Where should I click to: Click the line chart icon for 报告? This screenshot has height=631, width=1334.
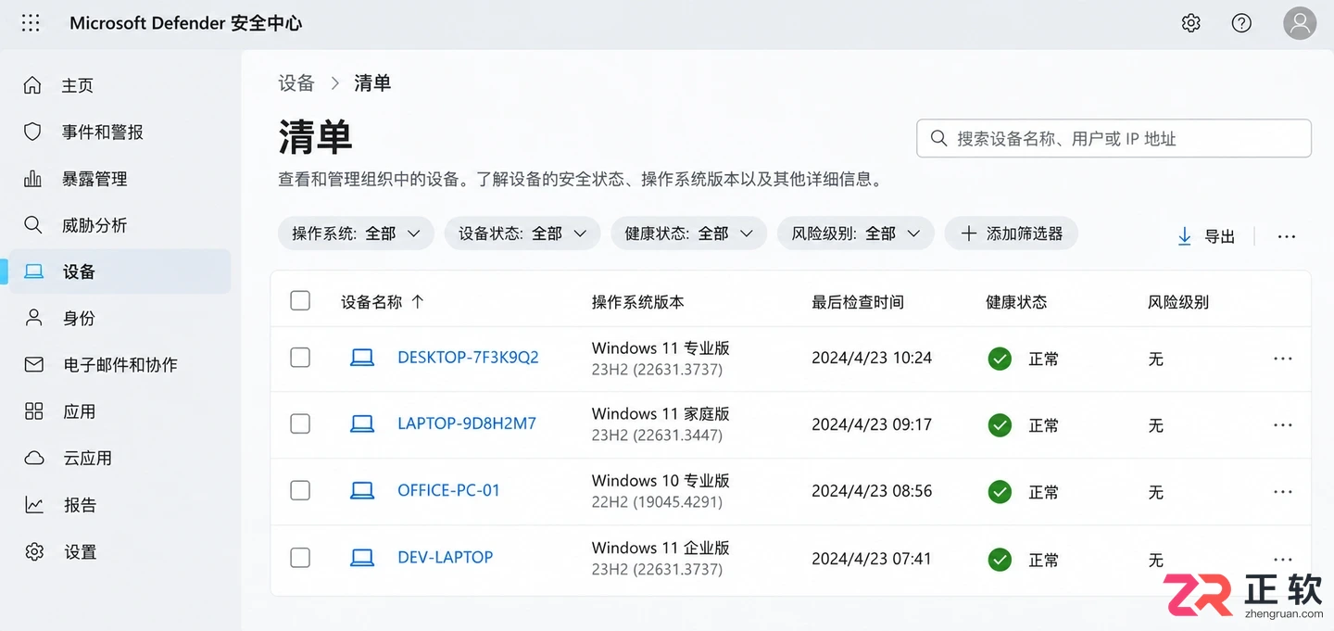coord(34,505)
